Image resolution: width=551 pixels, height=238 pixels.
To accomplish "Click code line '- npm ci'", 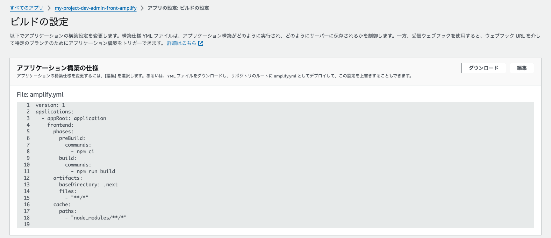I will coord(83,151).
